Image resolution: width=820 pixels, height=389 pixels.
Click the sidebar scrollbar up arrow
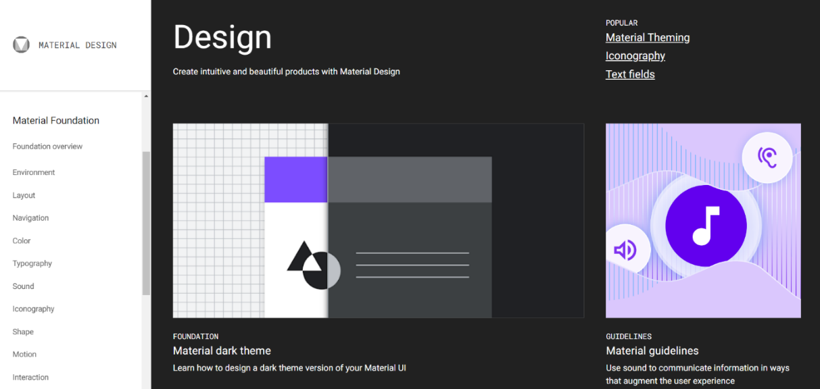146,97
